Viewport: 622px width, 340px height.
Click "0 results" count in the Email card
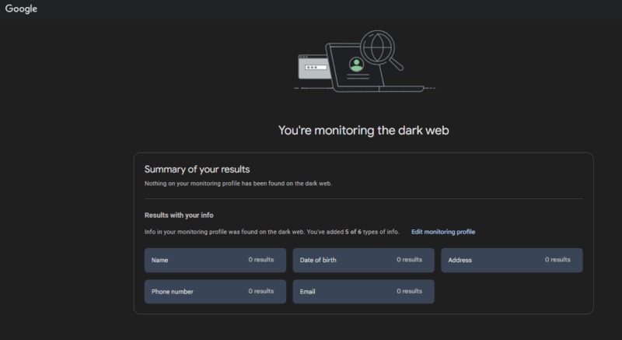[409, 291]
